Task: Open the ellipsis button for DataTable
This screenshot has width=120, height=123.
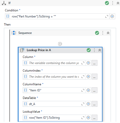Action: 94,104
